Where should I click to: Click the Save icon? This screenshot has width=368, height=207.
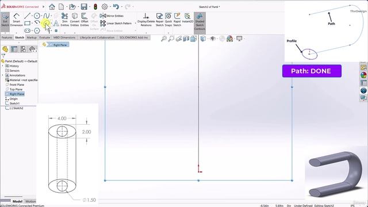pyautogui.click(x=84, y=7)
